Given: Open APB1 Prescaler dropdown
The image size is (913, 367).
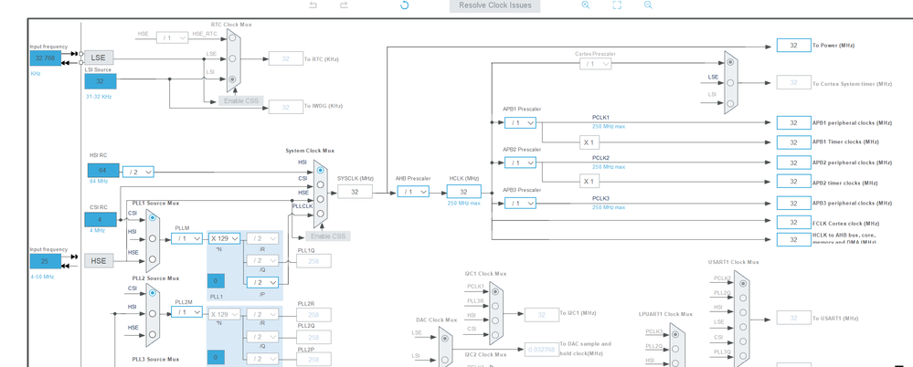Looking at the screenshot, I should [x=520, y=122].
